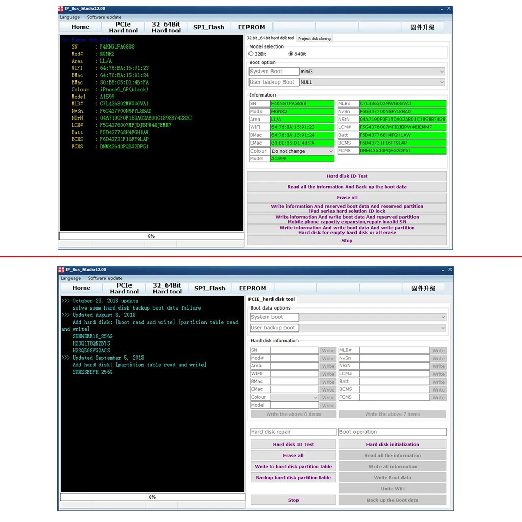Switch to Home tab in top window
Viewport: 522px width, 522px height.
pos(80,27)
